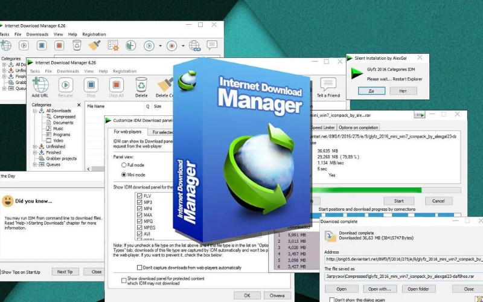Expand Unfinished in the front IDM window
This screenshot has width=483, height=302.
(35, 147)
